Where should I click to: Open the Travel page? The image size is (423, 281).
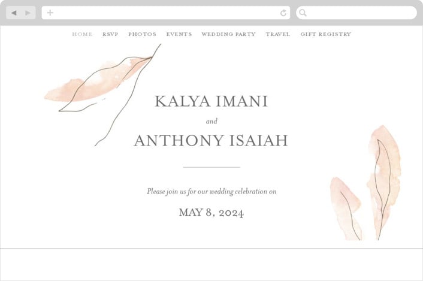pyautogui.click(x=278, y=34)
